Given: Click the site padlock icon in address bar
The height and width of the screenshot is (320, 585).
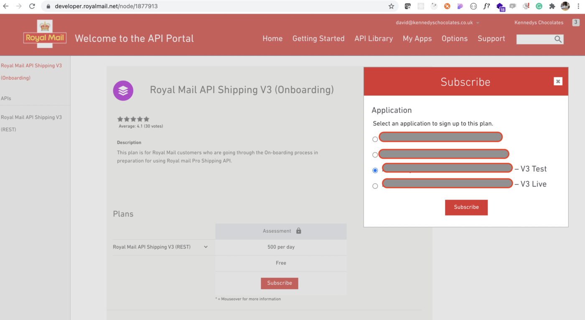Looking at the screenshot, I should click(x=48, y=7).
